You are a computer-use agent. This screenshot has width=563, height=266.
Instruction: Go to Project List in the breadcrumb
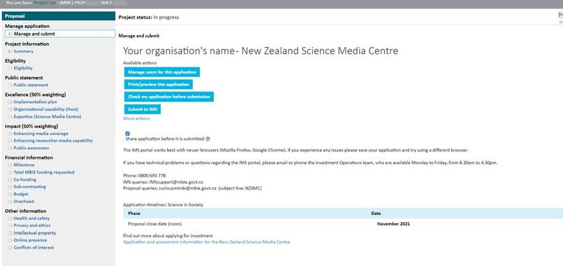(x=44, y=3)
